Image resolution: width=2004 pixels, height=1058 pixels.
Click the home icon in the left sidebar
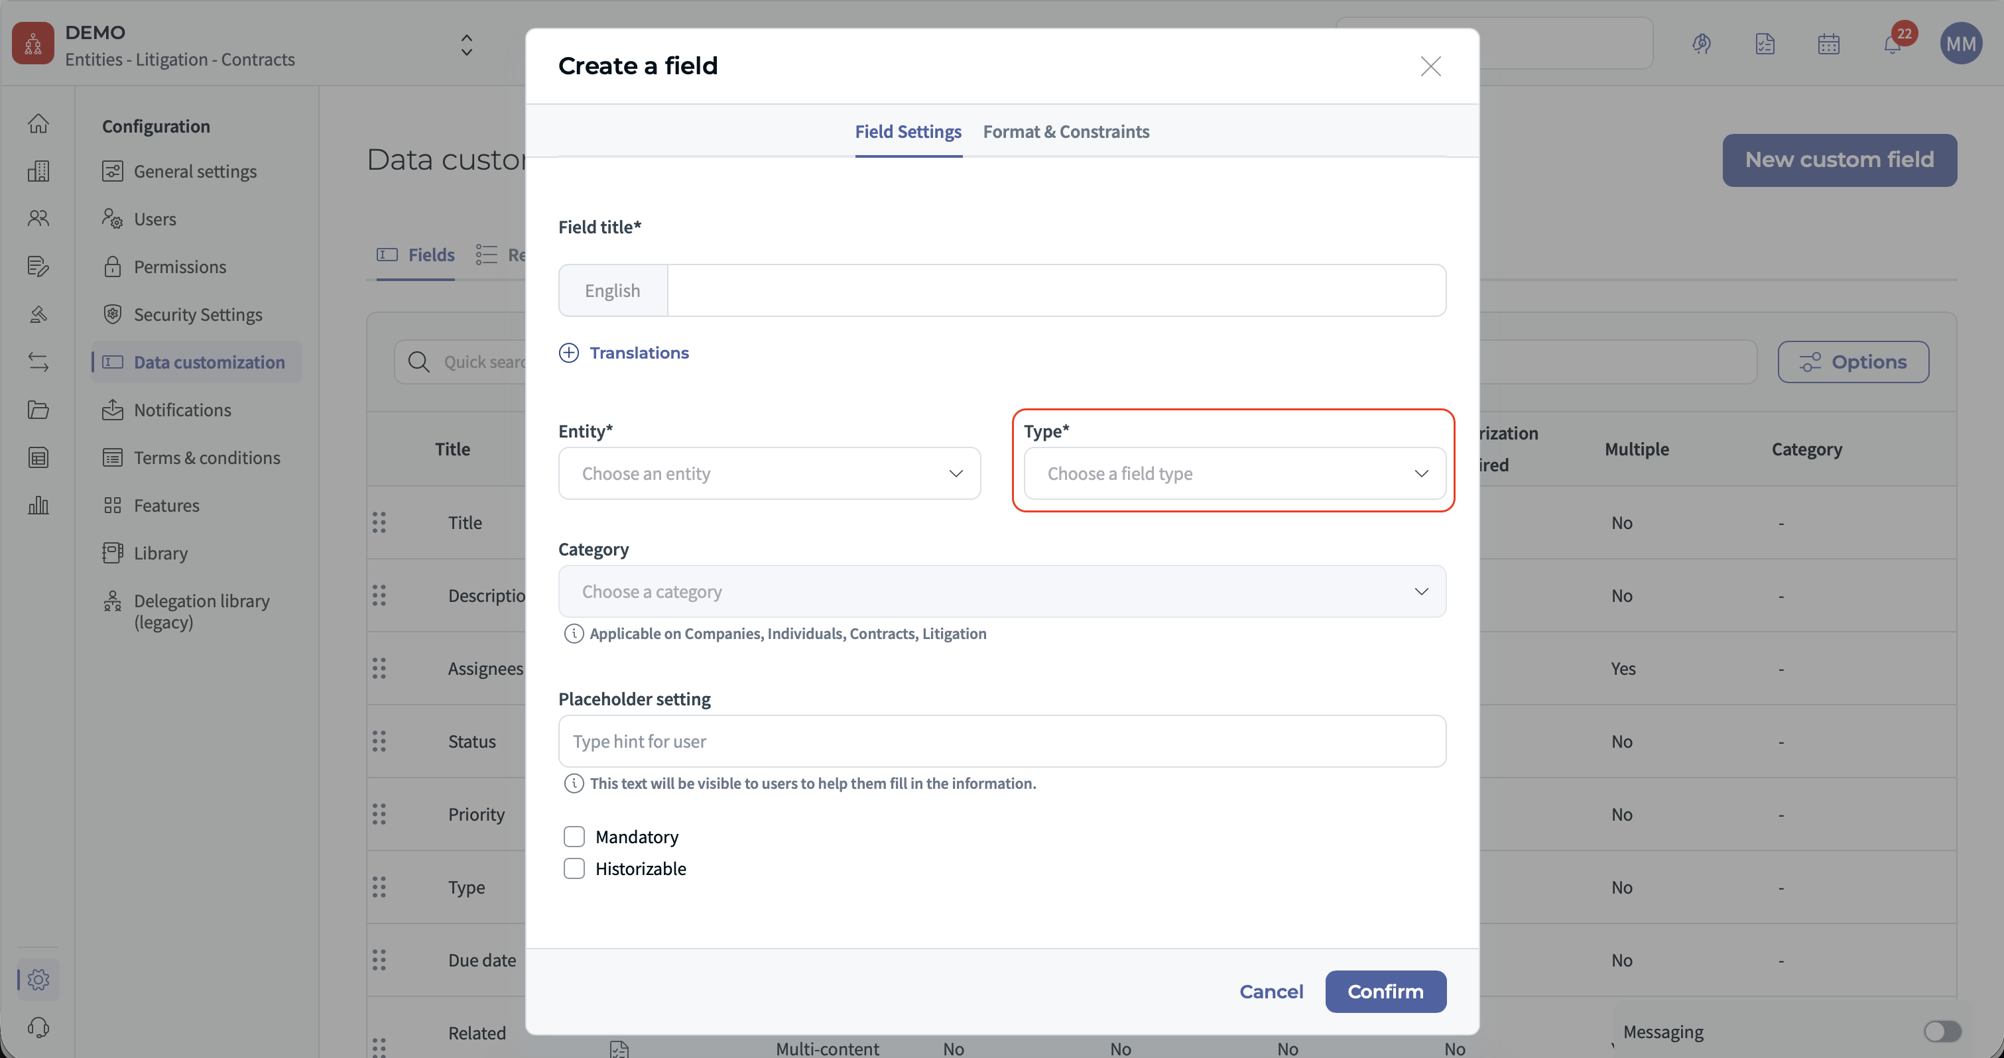(38, 124)
